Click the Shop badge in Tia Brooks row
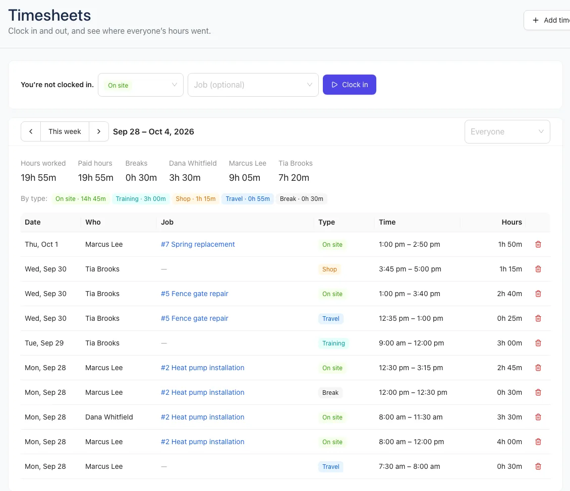Image resolution: width=570 pixels, height=491 pixels. click(x=329, y=269)
